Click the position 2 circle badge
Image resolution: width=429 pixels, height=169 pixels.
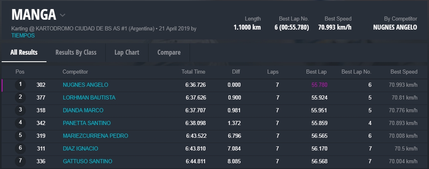pyautogui.click(x=20, y=97)
